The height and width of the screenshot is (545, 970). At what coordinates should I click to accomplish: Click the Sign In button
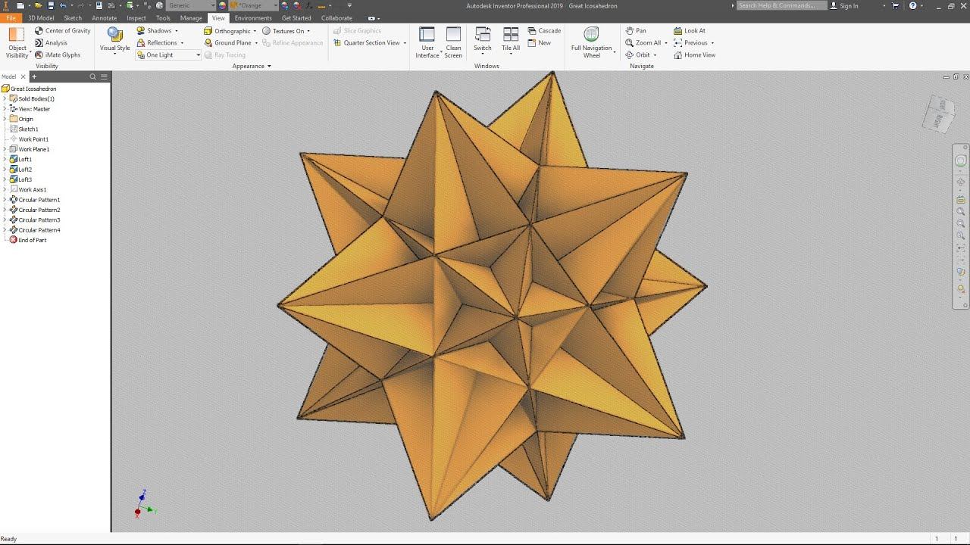click(844, 5)
